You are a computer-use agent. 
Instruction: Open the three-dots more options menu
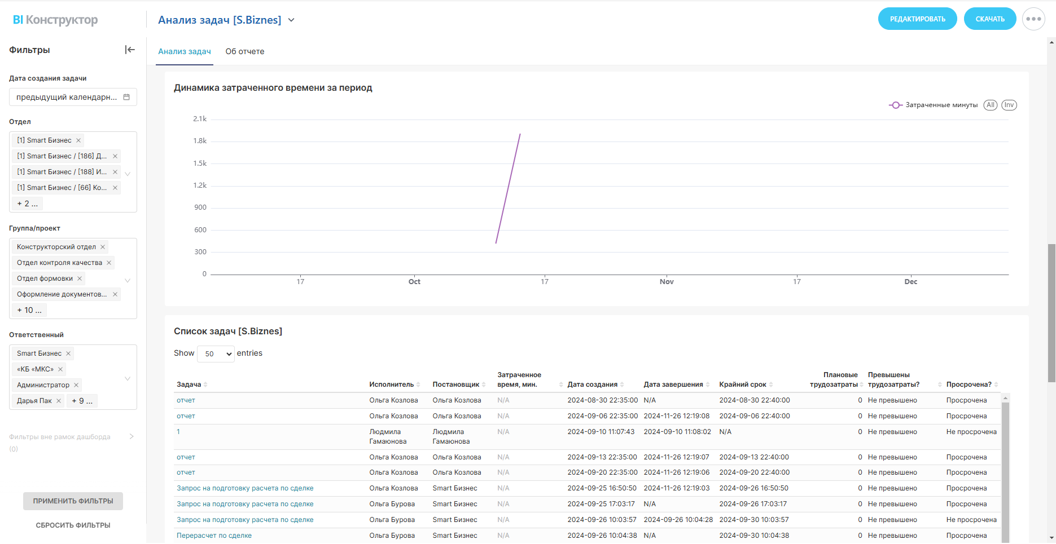(1033, 19)
